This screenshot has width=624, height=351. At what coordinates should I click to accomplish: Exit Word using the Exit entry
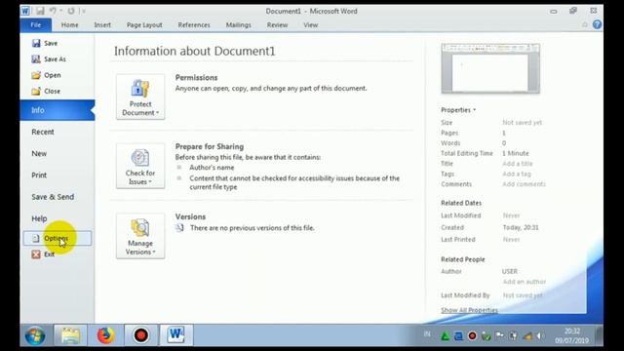[x=43, y=253]
